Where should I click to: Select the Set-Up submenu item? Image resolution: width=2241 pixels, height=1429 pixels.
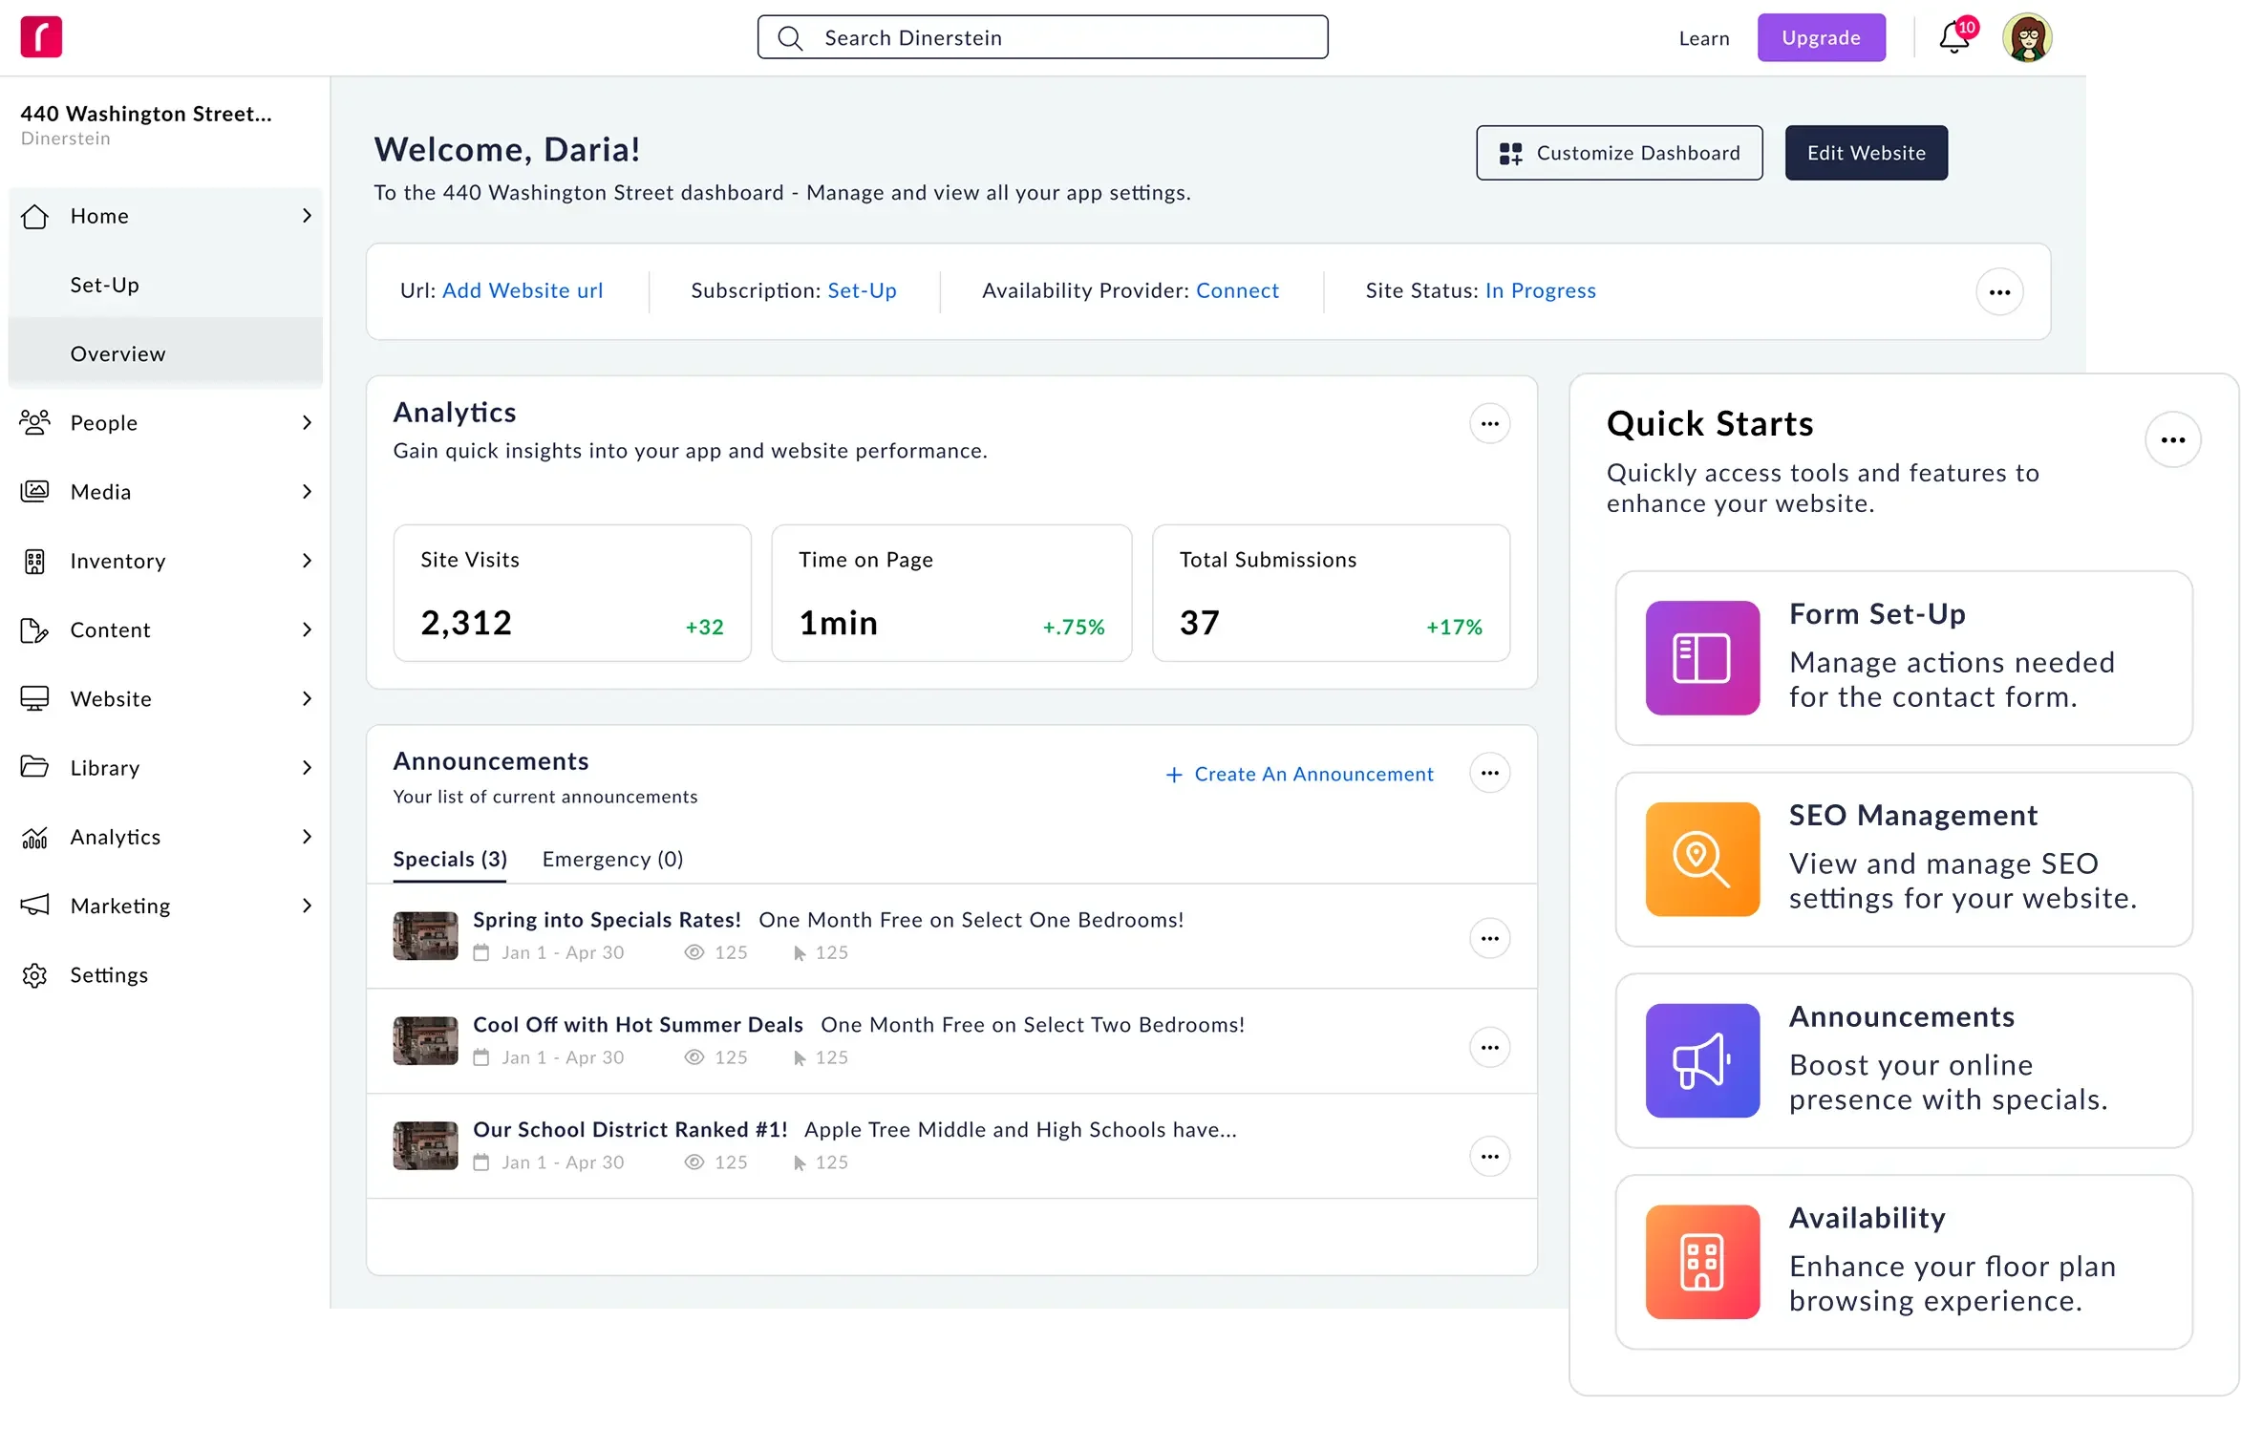point(165,286)
